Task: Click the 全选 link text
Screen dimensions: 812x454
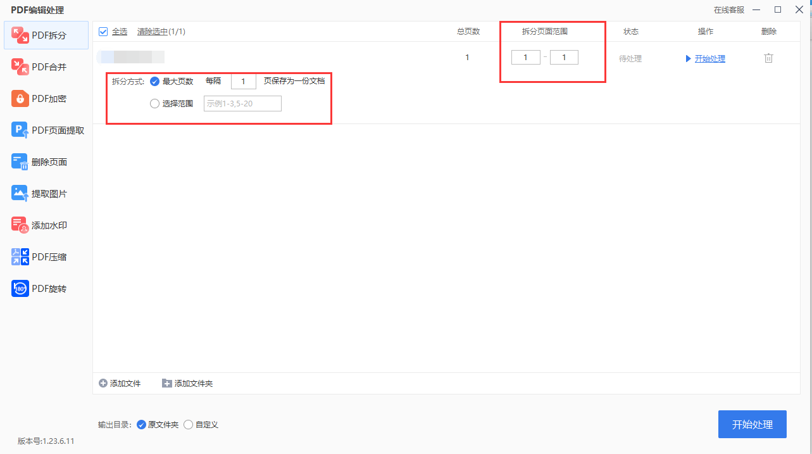Action: [120, 32]
